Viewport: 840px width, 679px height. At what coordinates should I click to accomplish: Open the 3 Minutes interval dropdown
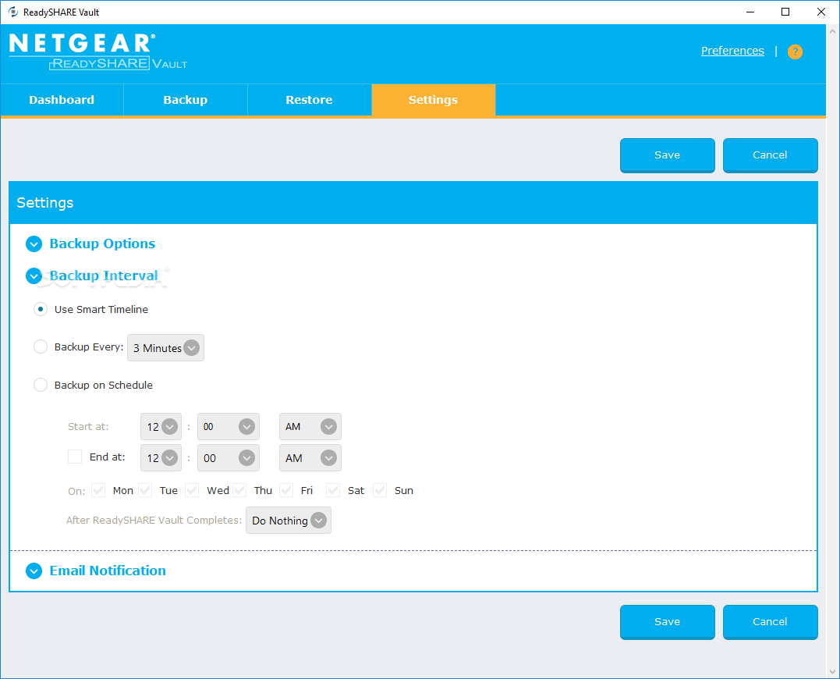point(165,348)
